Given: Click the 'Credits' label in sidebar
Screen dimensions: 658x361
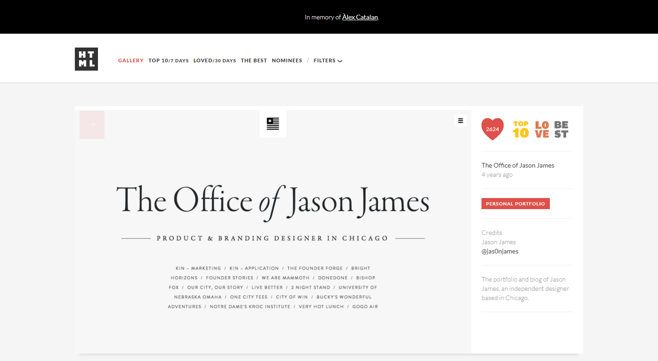Looking at the screenshot, I should 492,233.
